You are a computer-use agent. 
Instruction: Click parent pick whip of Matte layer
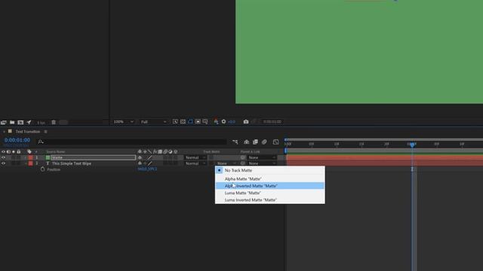[x=243, y=157]
